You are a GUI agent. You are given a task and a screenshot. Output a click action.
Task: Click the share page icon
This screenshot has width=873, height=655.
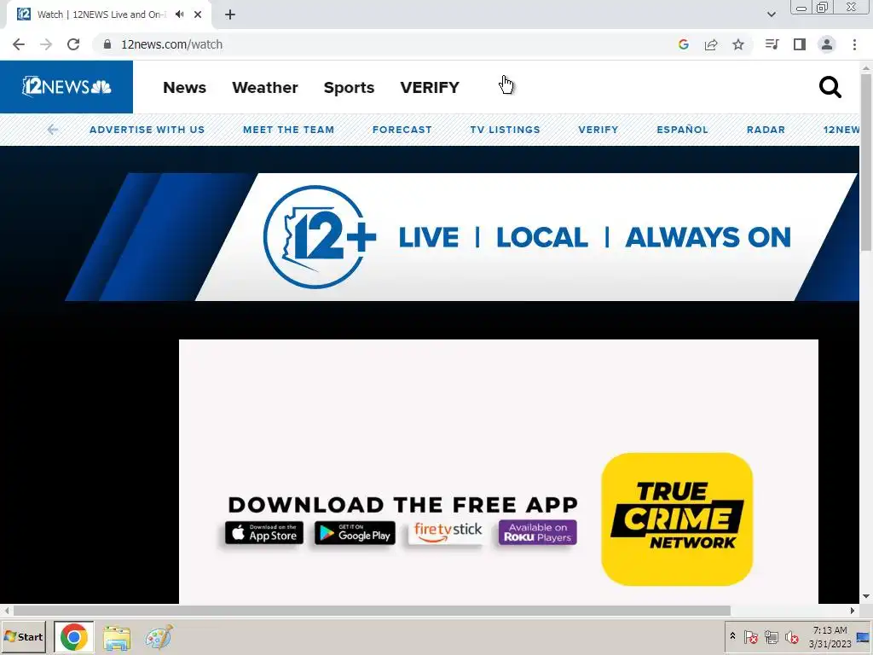pos(711,44)
